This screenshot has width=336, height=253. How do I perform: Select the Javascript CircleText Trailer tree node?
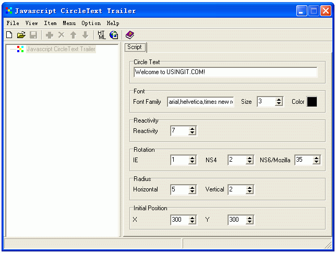[x=61, y=49]
